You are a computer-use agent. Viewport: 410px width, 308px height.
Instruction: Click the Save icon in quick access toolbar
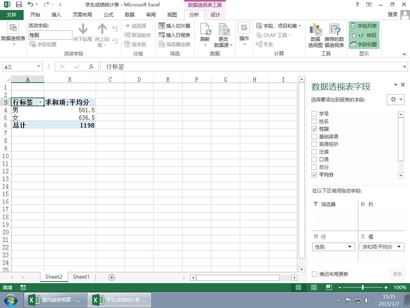(19, 4)
